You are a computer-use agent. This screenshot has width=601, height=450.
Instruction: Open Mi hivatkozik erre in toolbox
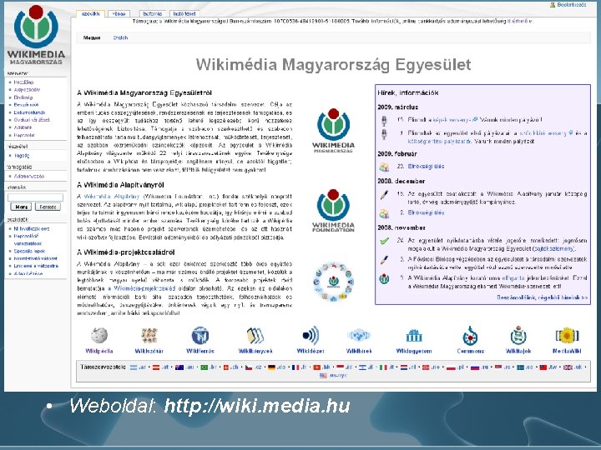coord(32,229)
